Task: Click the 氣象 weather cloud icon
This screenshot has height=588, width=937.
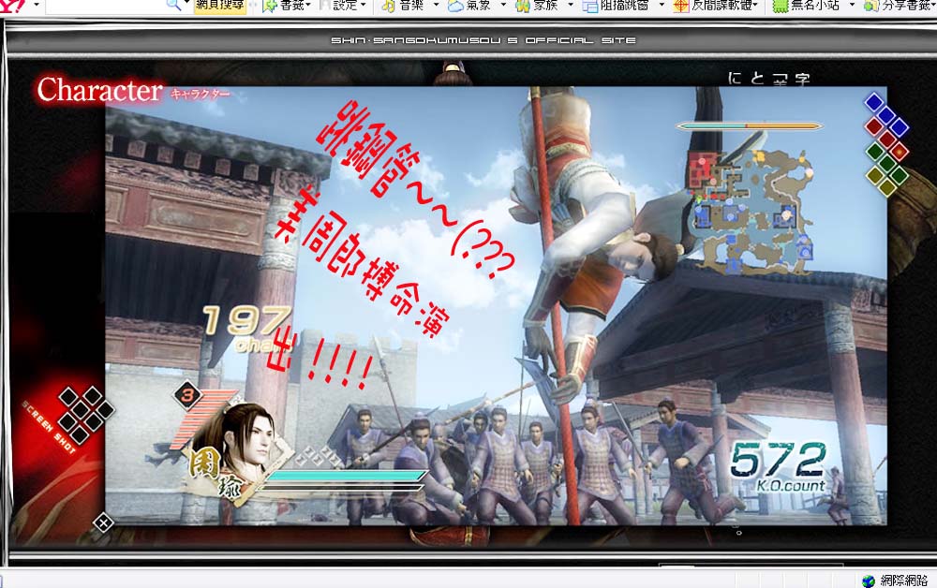Action: pos(455,6)
